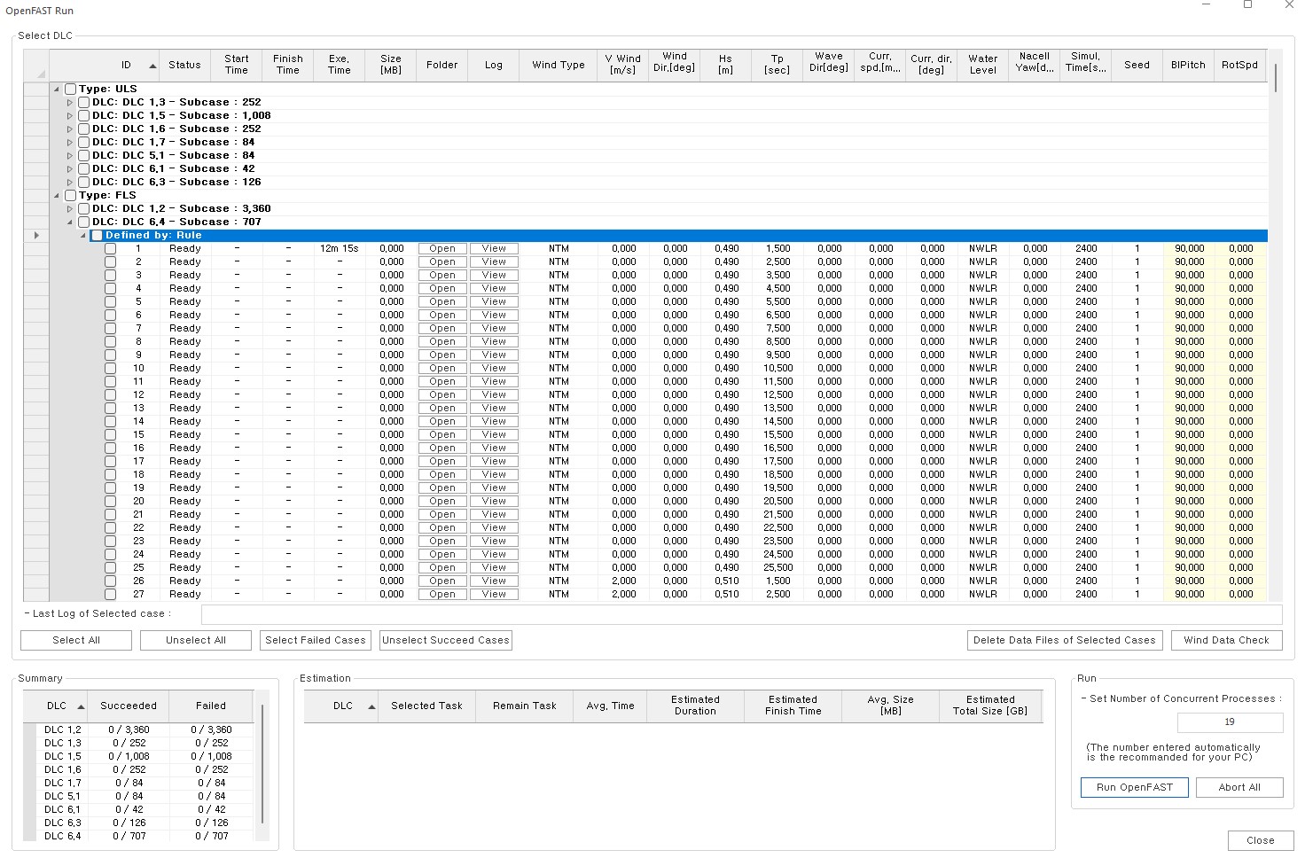1305x858 pixels.
Task: Click the Tp value 25,500 cell
Action: pos(778,568)
